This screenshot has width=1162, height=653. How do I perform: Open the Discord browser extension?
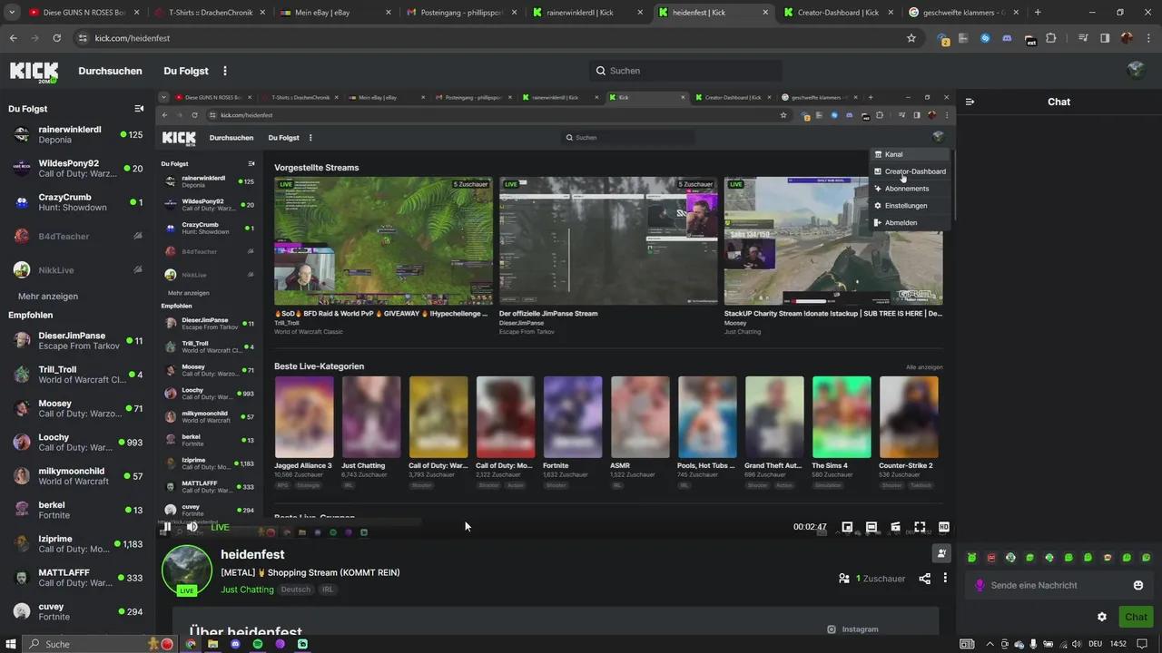tap(1008, 38)
